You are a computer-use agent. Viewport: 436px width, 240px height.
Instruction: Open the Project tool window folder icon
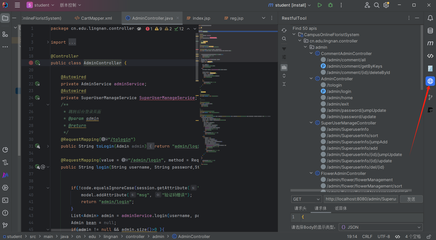[x=5, y=18]
